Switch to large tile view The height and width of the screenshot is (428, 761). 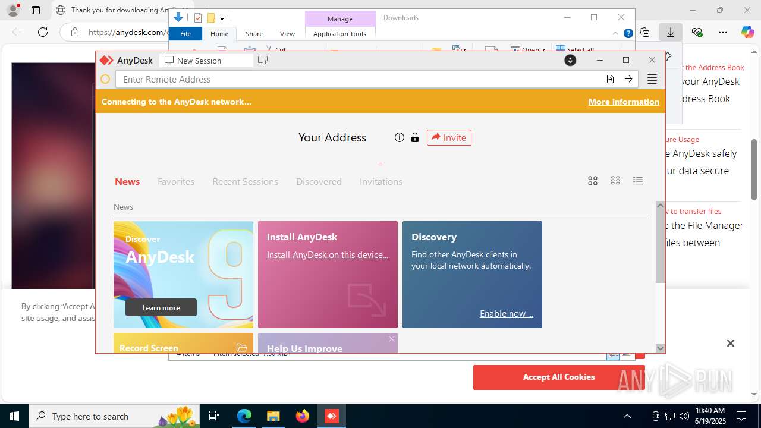(x=593, y=181)
